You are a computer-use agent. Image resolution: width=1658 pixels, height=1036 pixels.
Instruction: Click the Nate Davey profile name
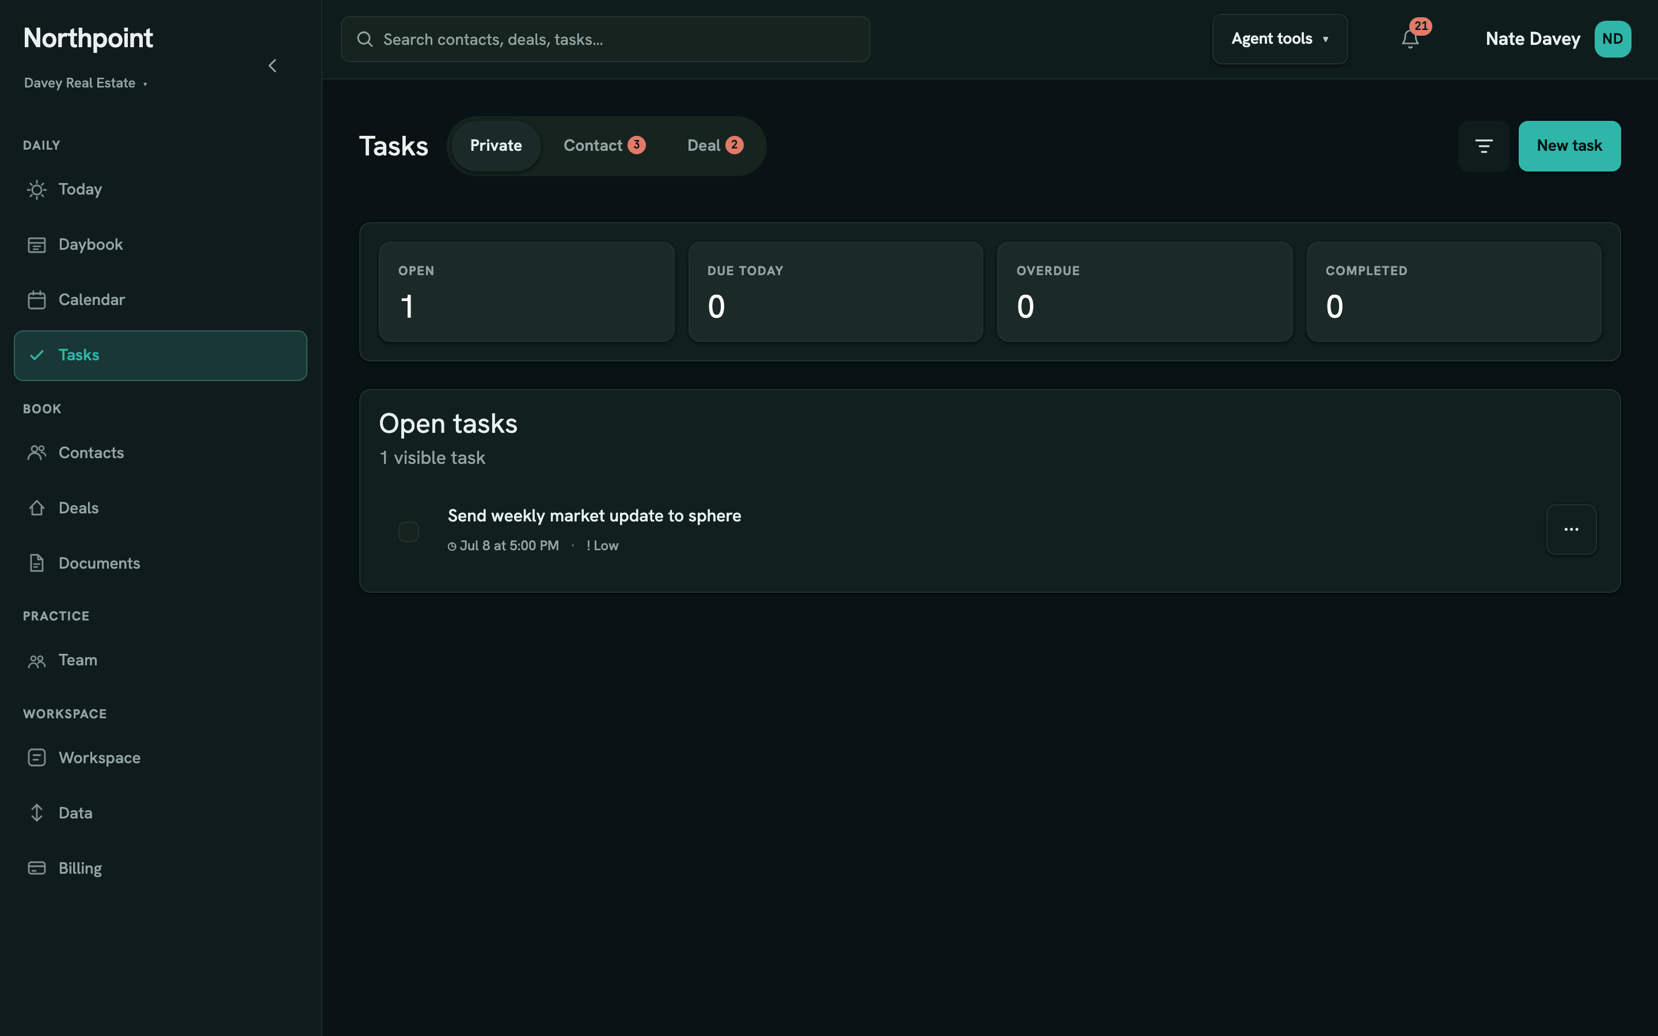coord(1532,39)
